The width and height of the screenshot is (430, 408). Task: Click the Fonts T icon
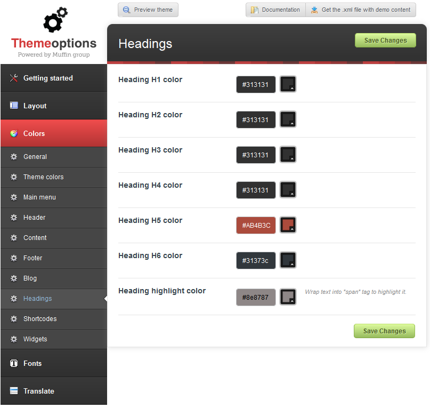point(14,363)
